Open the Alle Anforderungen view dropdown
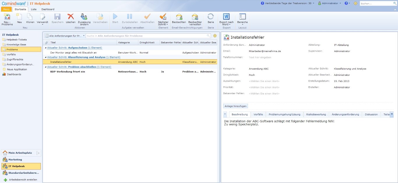This screenshot has height=183, width=398. point(65,36)
